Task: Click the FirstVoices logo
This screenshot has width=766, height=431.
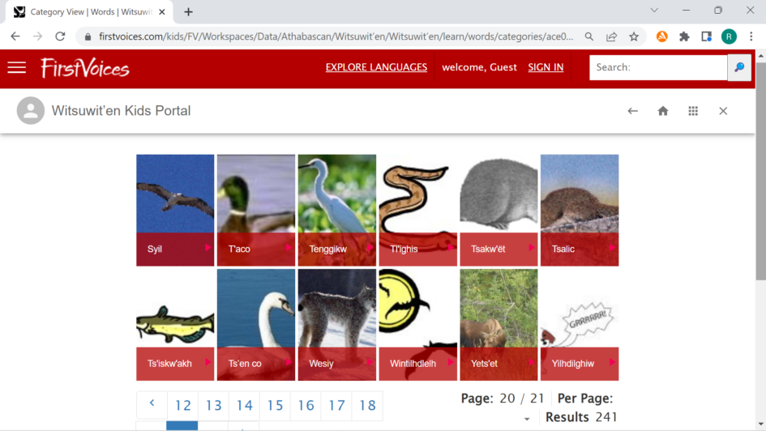Action: 85,67
